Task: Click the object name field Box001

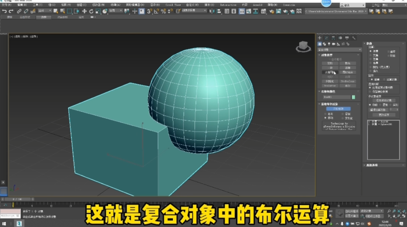Action: pos(337,97)
